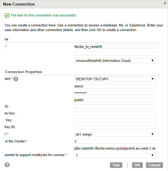
Task: Click the connection test successful message
Action: [x=43, y=15]
